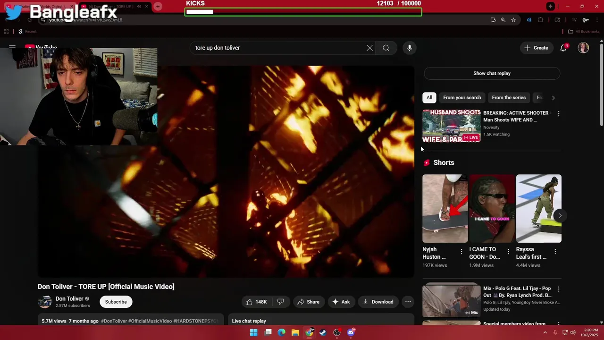
Task: Open YouTube notifications bell
Action: [563, 48]
